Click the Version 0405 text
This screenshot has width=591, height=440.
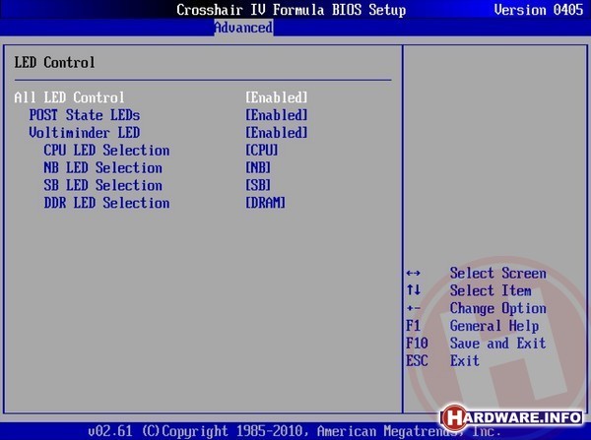tap(539, 10)
